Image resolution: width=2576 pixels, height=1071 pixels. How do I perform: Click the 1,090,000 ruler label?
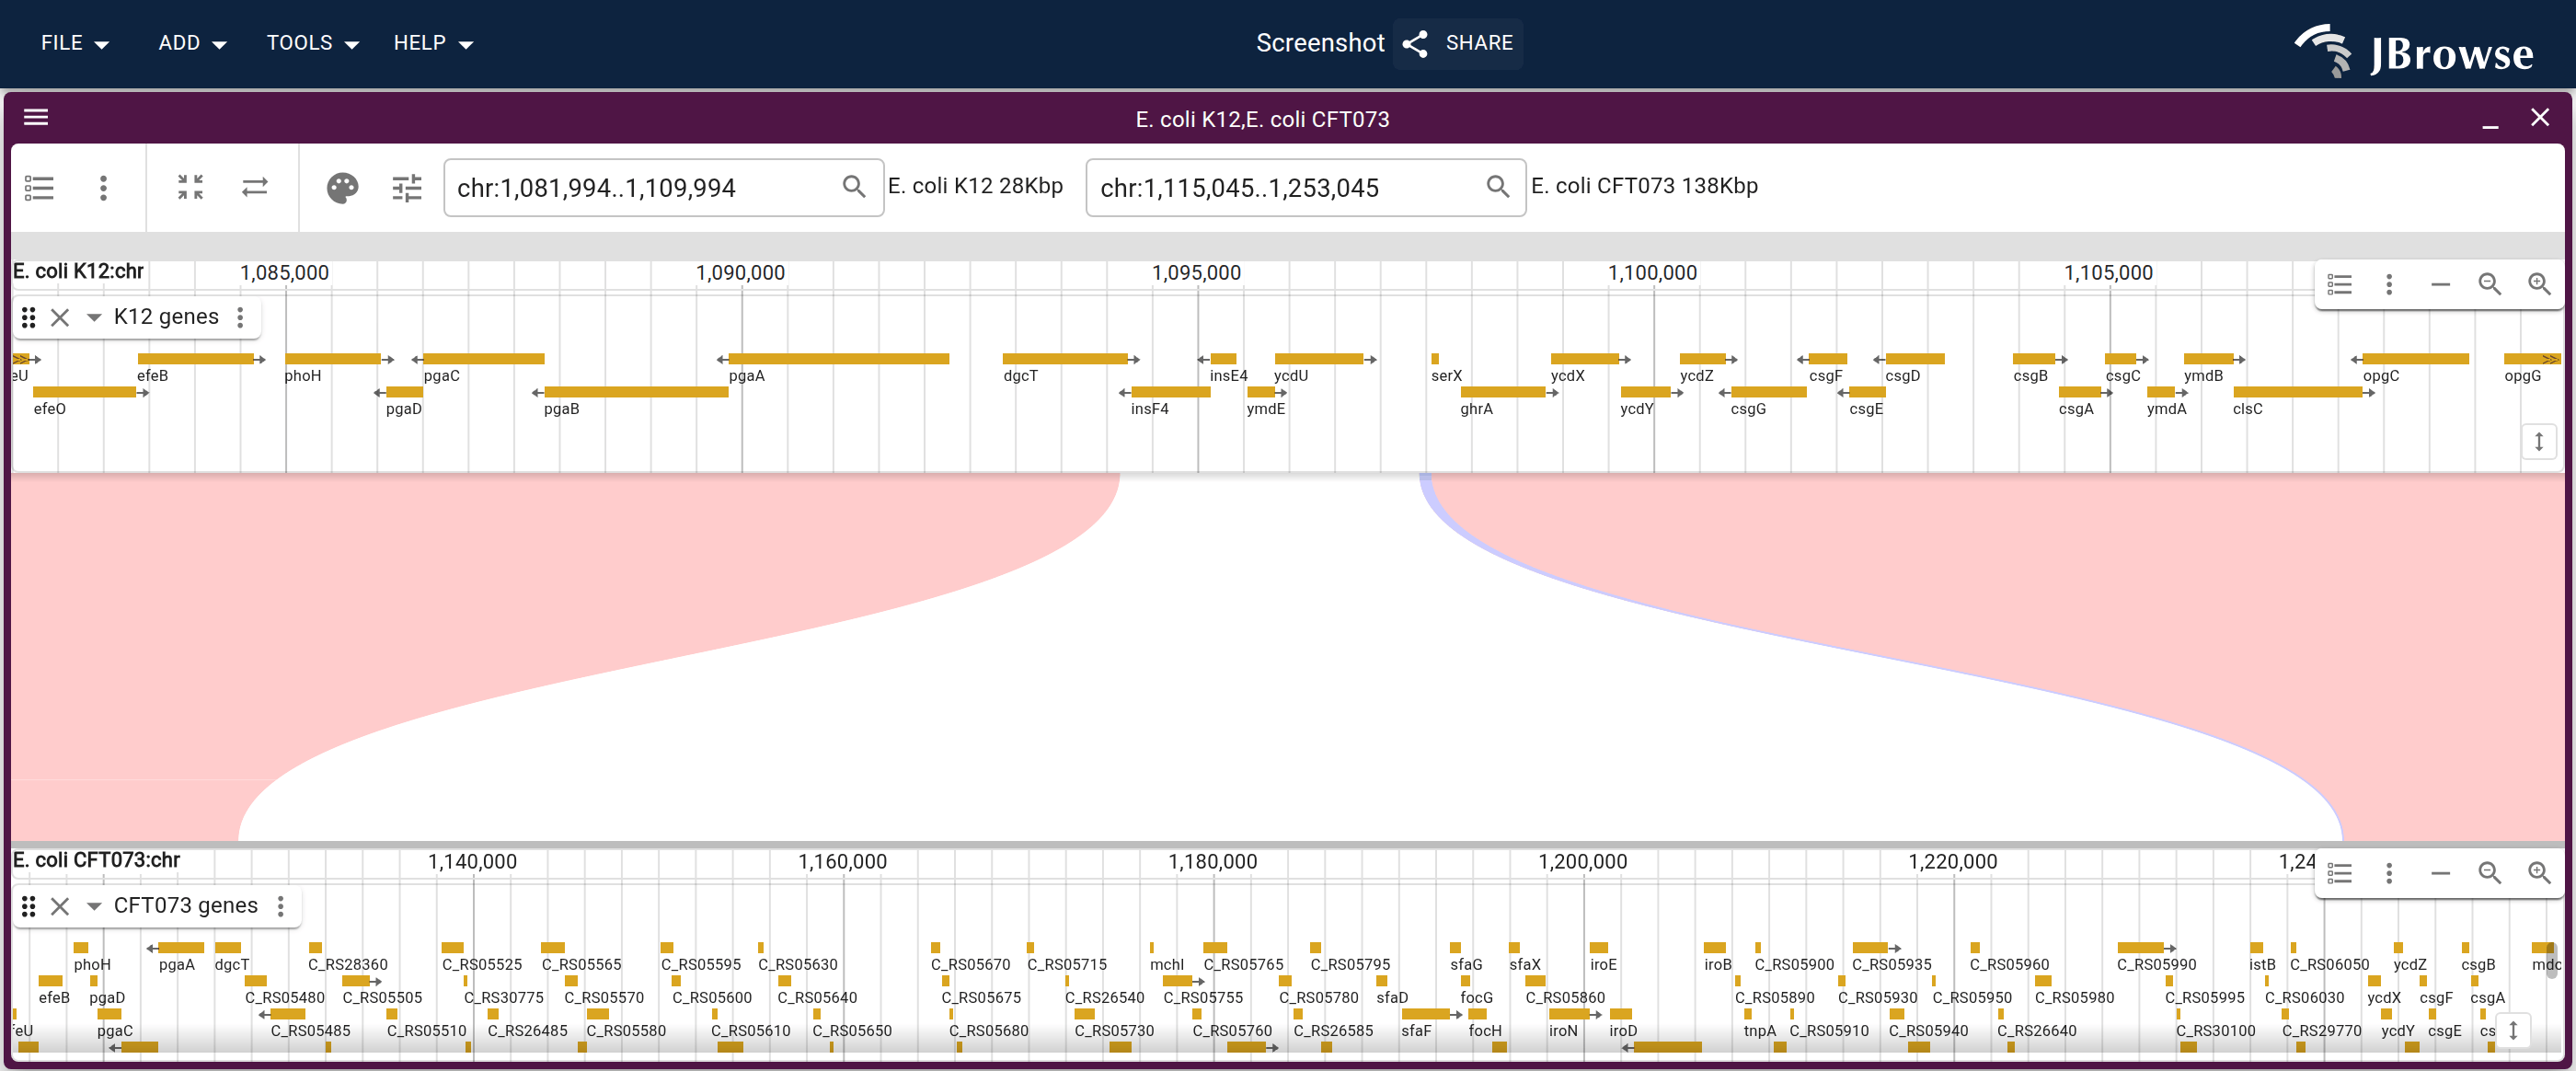740,273
